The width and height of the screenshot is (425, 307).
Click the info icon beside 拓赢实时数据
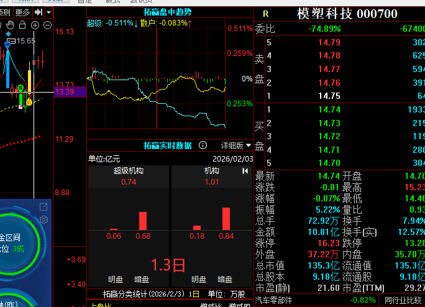tap(203, 145)
